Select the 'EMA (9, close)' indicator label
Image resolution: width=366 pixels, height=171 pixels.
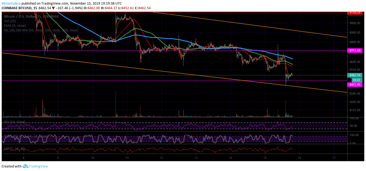(15, 25)
